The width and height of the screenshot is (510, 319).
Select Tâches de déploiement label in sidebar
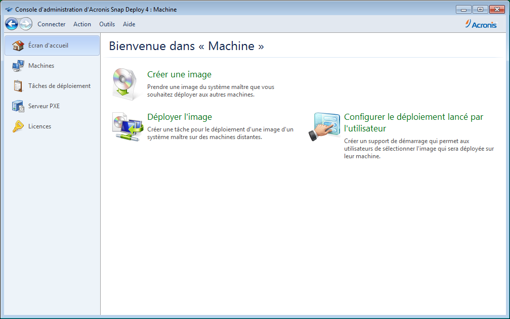(x=59, y=86)
